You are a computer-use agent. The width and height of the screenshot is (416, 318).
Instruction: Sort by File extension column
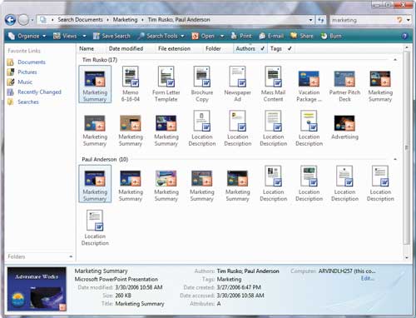pos(174,48)
